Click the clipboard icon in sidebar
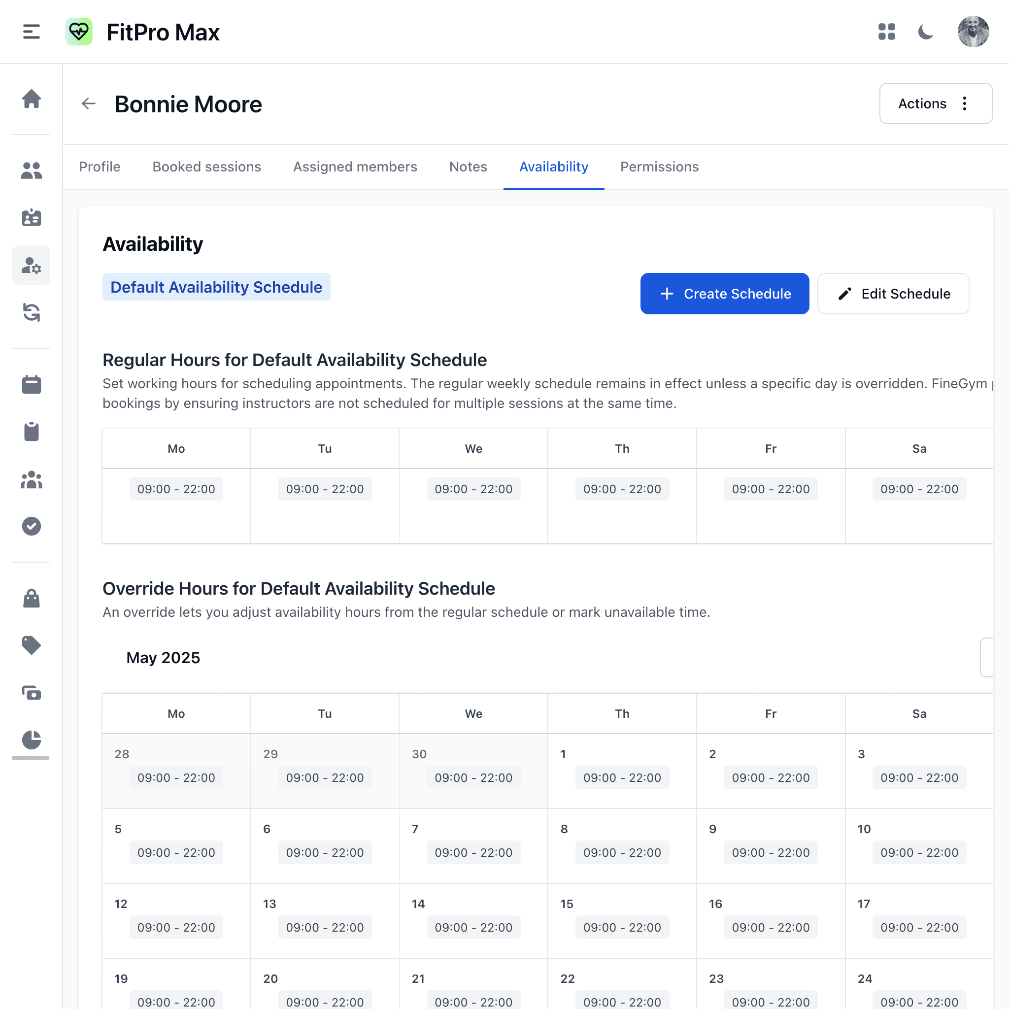 (32, 431)
